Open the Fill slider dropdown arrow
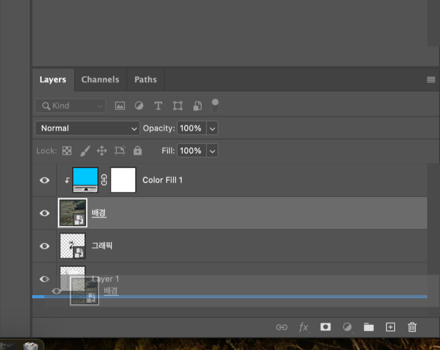Image resolution: width=440 pixels, height=350 pixels. tap(212, 151)
